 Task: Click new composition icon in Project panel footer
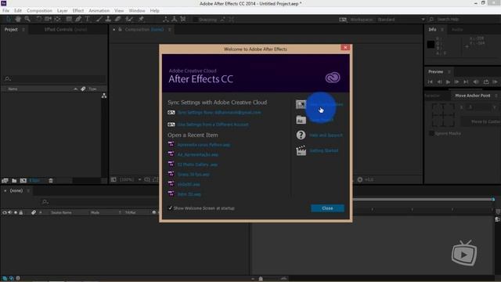(23, 181)
